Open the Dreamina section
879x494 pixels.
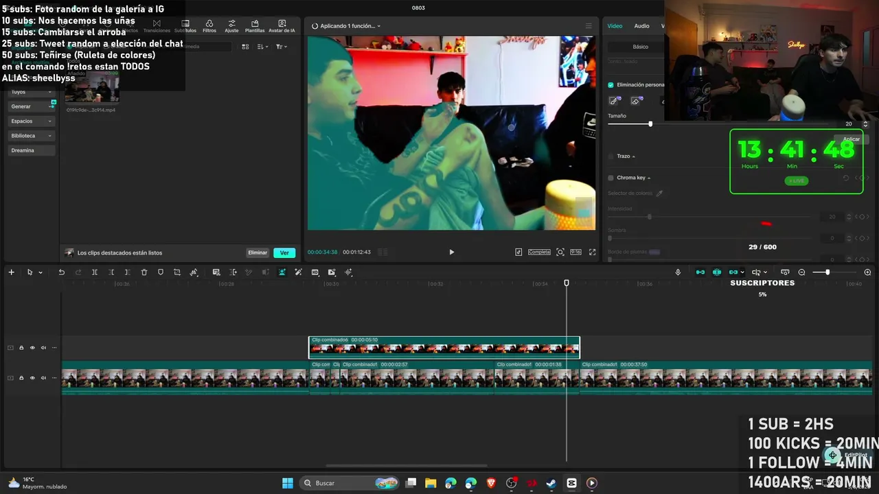pyautogui.click(x=31, y=150)
